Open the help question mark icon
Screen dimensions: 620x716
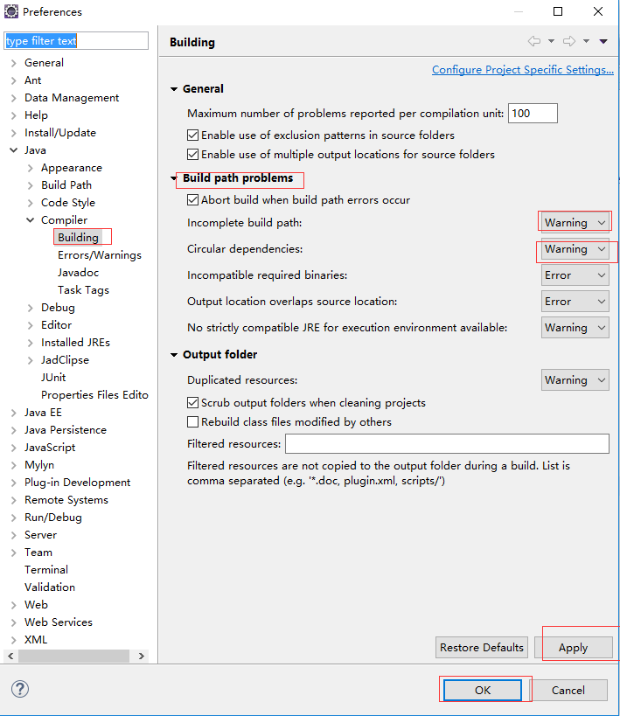[20, 689]
